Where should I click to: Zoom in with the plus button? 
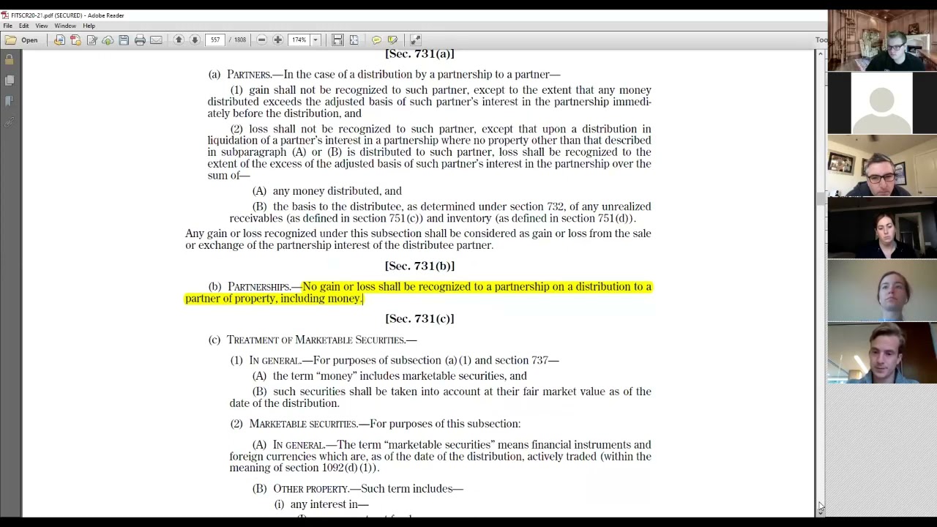coord(277,40)
